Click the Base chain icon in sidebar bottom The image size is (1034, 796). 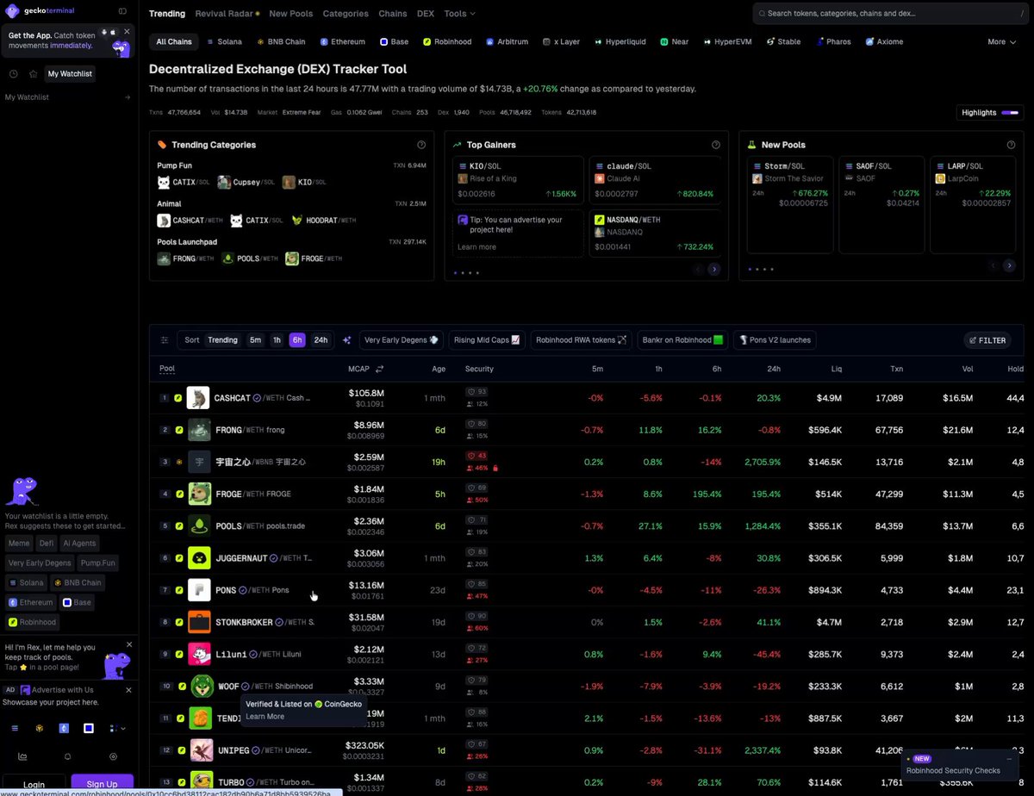pos(88,728)
